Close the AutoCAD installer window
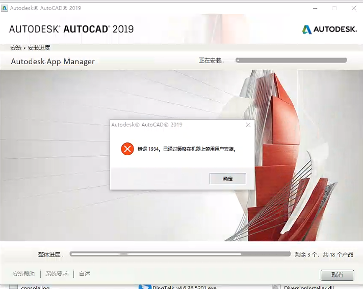 click(354, 8)
